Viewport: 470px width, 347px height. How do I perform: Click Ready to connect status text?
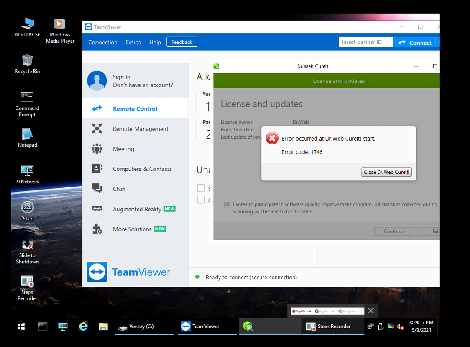tap(251, 277)
